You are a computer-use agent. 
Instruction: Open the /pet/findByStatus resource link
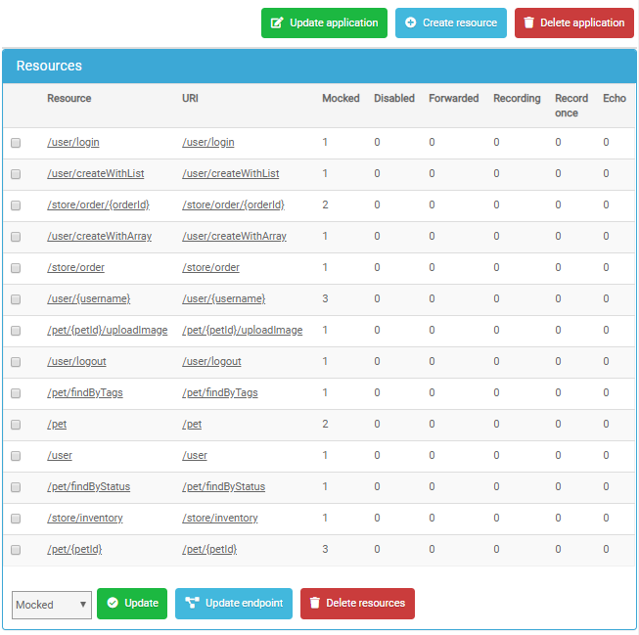tap(89, 486)
